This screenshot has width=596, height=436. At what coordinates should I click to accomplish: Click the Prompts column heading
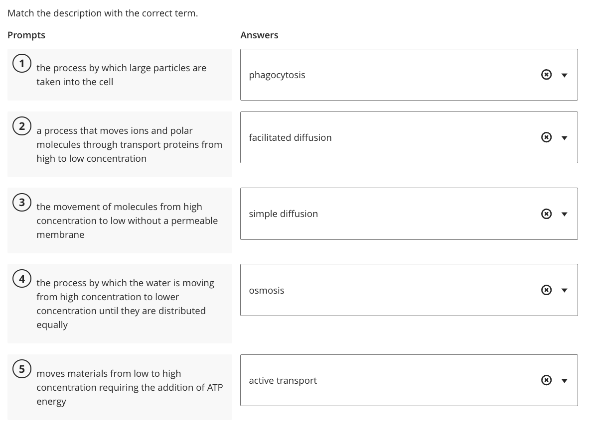[26, 35]
